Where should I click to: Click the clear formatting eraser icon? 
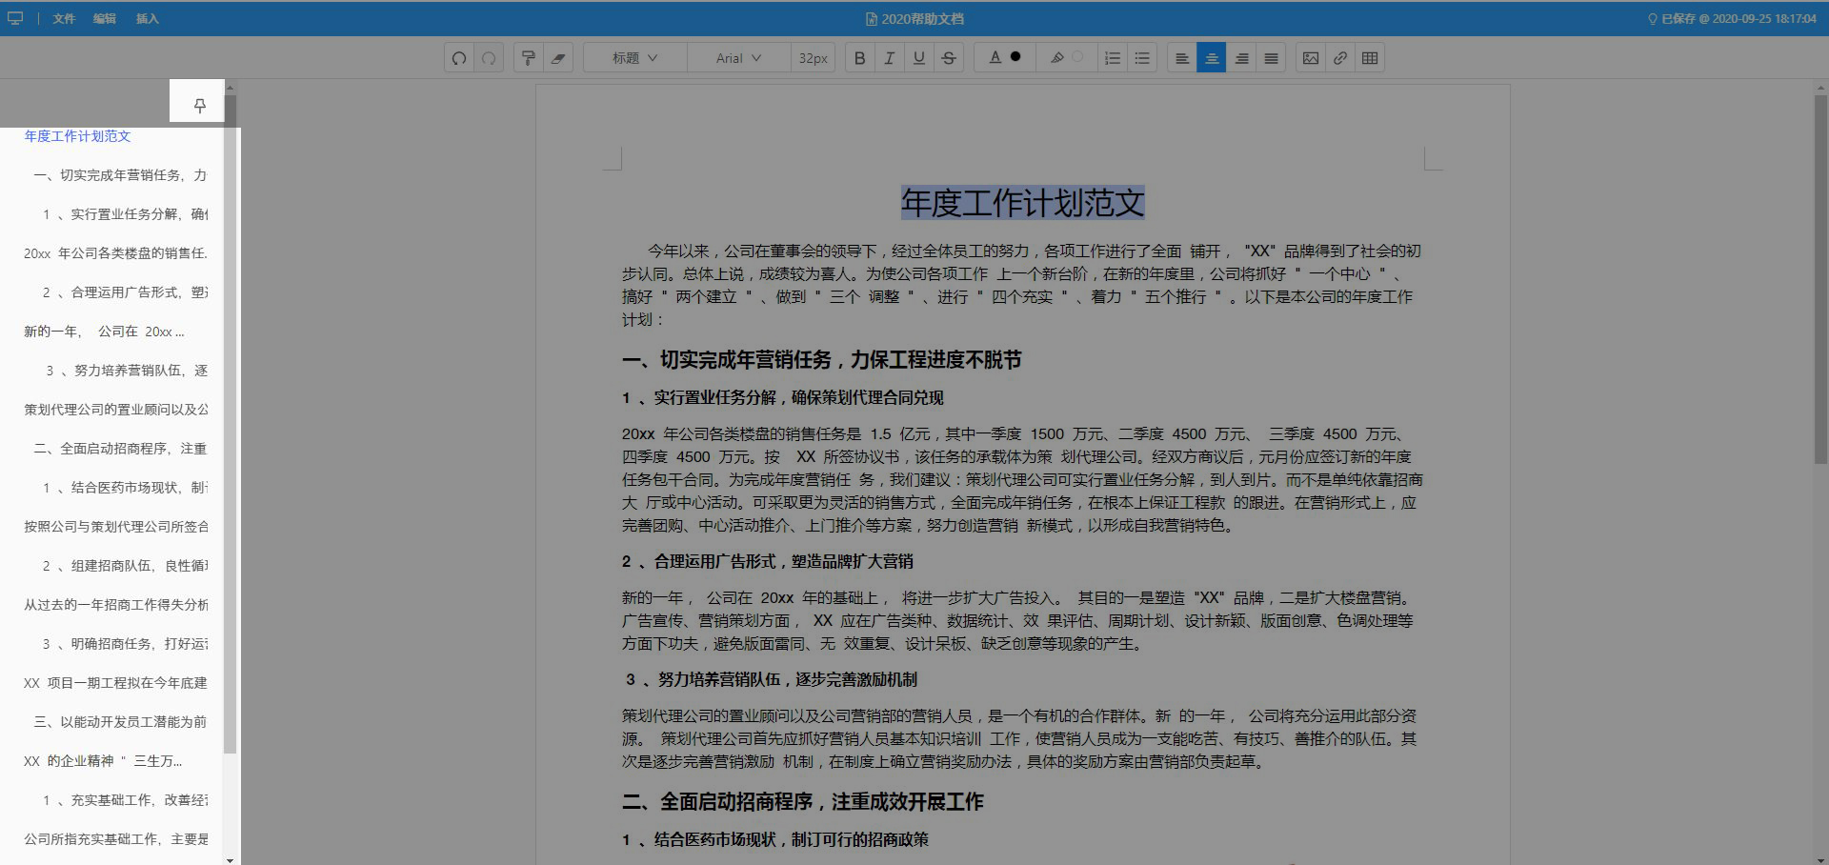(558, 58)
